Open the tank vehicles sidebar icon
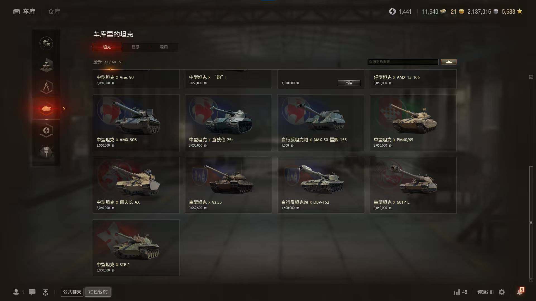 coord(46,109)
